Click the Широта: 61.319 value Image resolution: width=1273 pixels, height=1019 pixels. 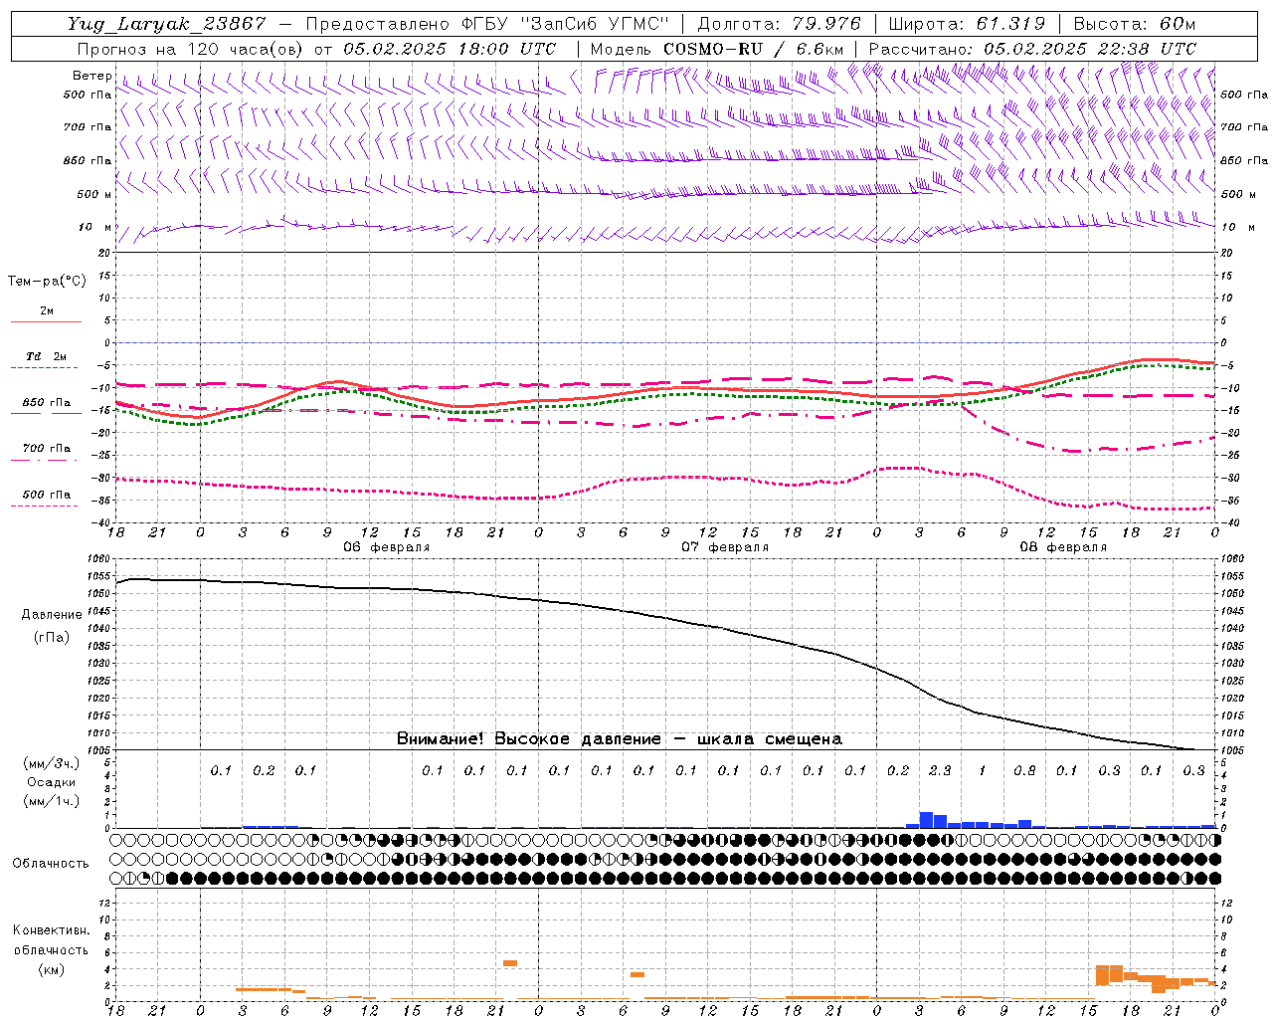[967, 24]
